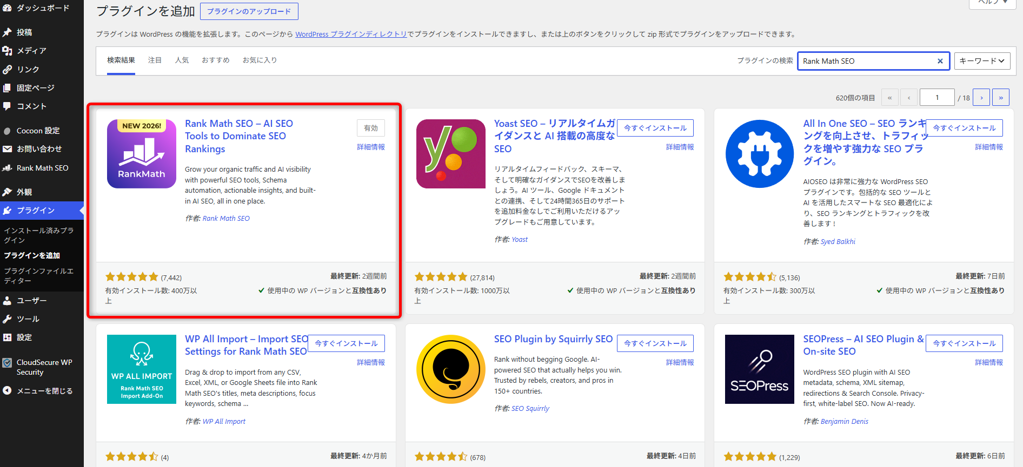Click the 設定 sliders icon
1023x467 pixels.
click(7, 337)
